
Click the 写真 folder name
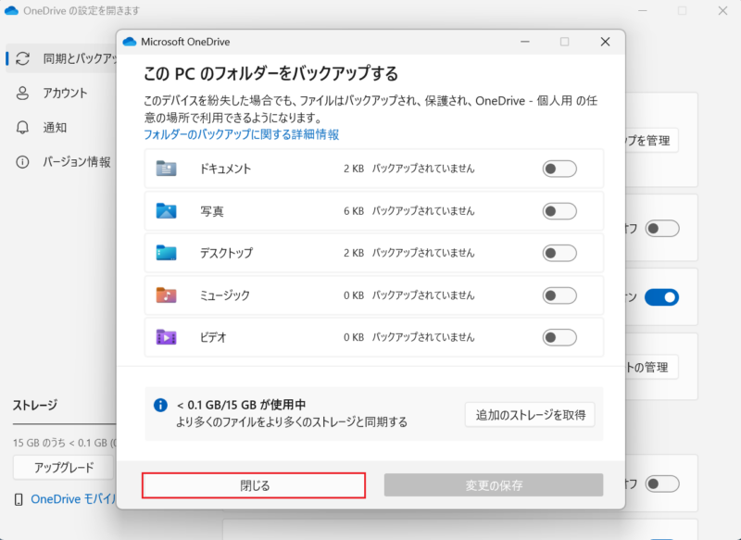click(212, 211)
